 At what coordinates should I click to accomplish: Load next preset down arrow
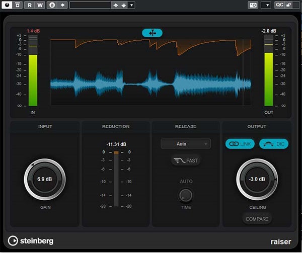124,5
